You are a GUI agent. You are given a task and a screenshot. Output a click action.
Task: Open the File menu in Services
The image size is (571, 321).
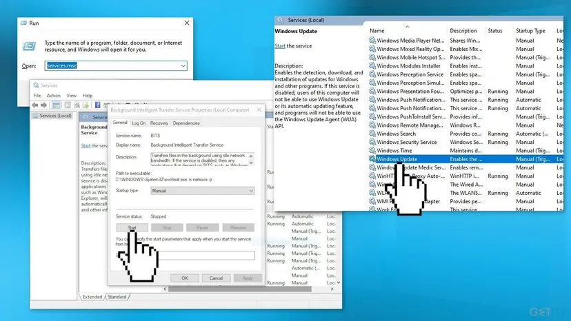[x=37, y=95]
